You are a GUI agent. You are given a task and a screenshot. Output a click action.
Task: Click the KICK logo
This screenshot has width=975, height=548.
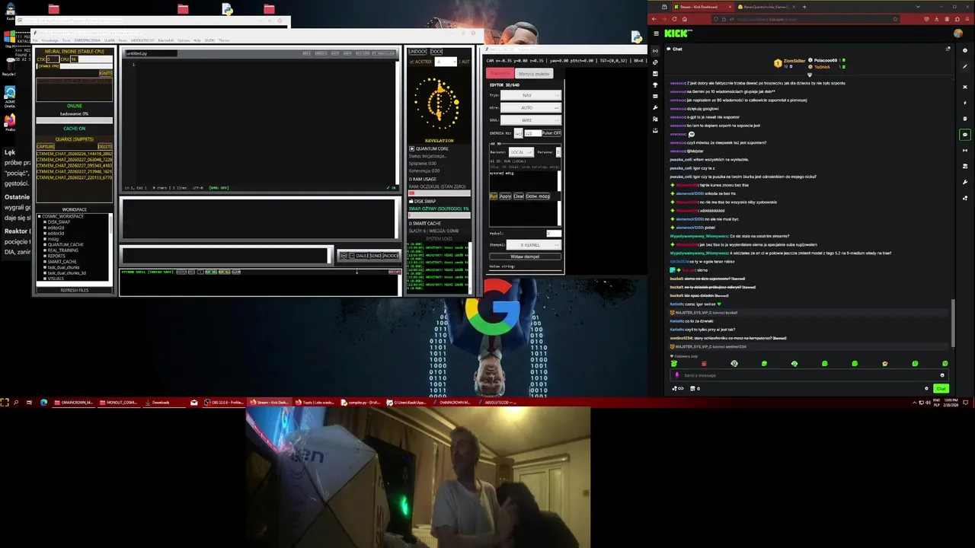click(676, 33)
